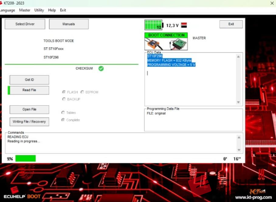
Task: Click the '12,3 V' voltage reading
Action: coord(172,26)
